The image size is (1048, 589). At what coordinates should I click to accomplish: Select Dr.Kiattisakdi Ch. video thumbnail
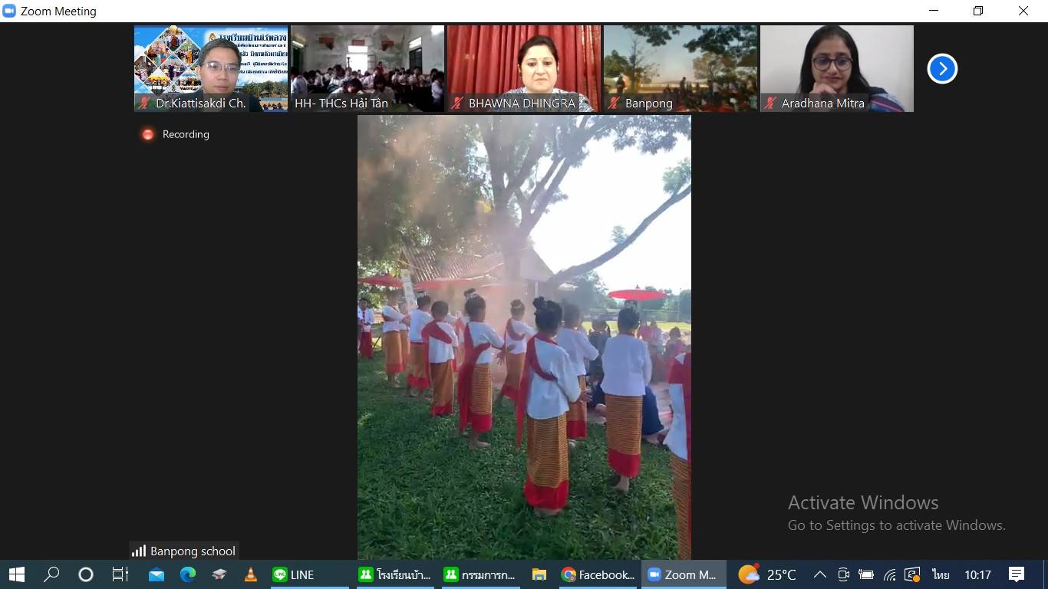coord(211,67)
